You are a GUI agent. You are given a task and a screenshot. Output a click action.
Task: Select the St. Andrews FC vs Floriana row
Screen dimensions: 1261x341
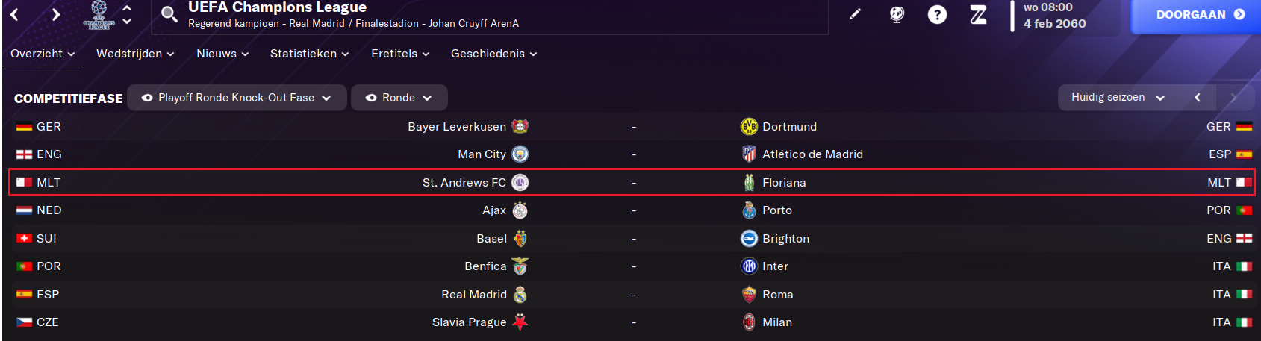[x=632, y=183]
